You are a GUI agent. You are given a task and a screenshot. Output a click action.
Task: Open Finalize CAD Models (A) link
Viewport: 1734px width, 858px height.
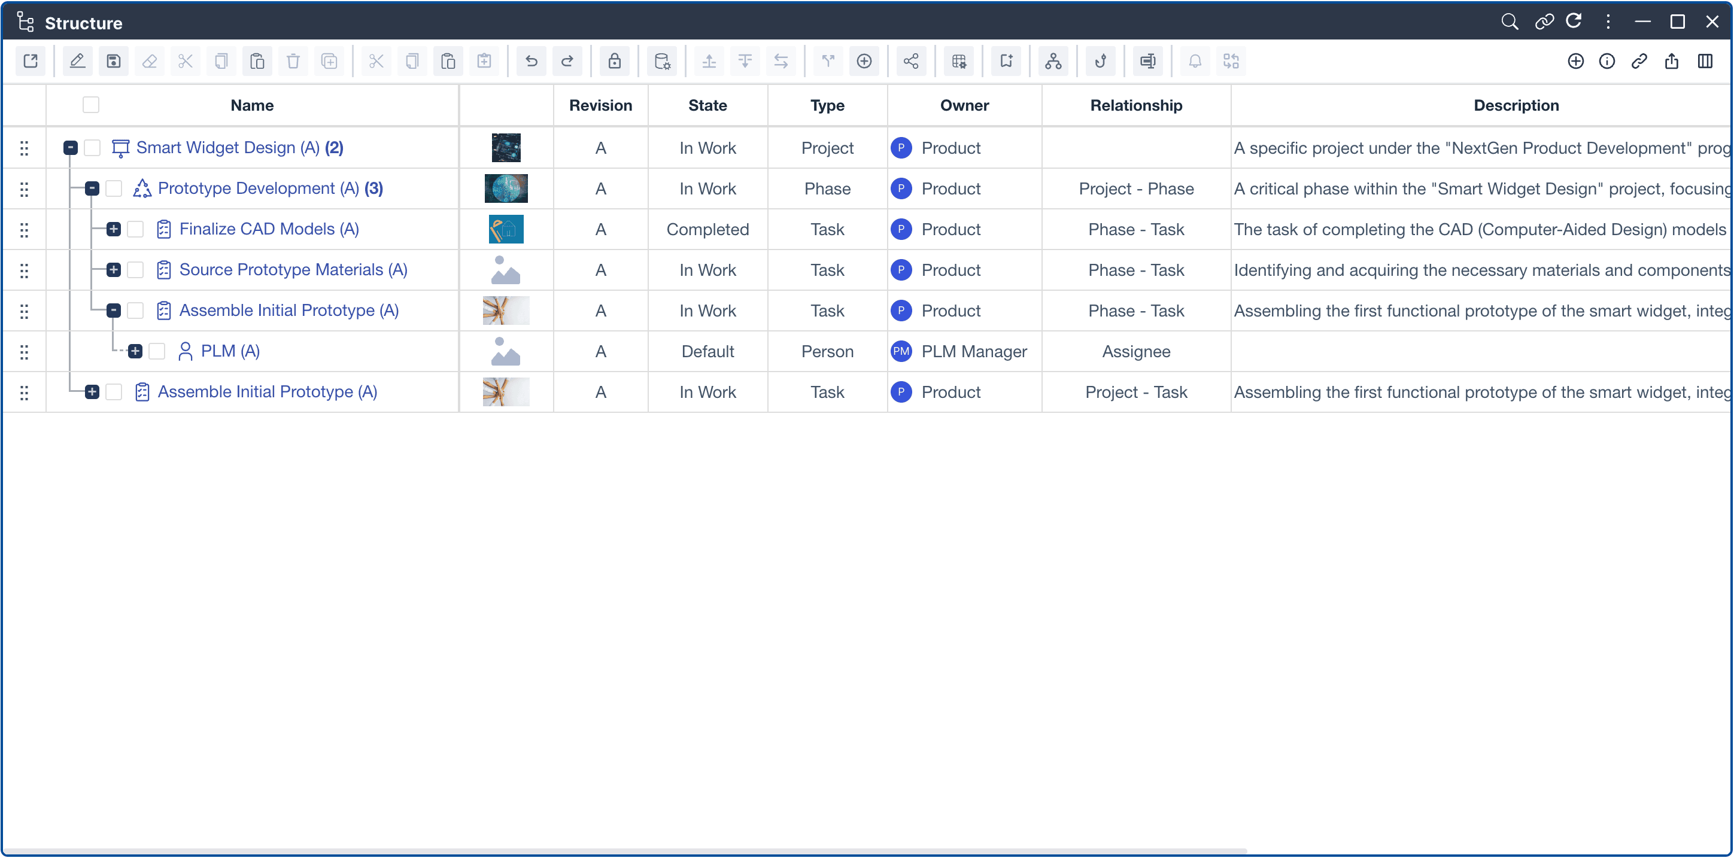coord(269,230)
